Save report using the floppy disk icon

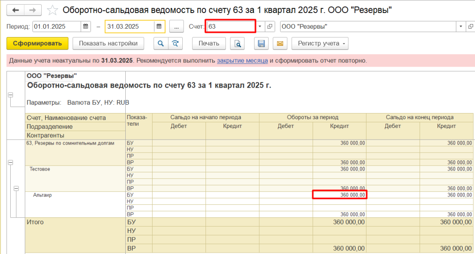click(261, 44)
